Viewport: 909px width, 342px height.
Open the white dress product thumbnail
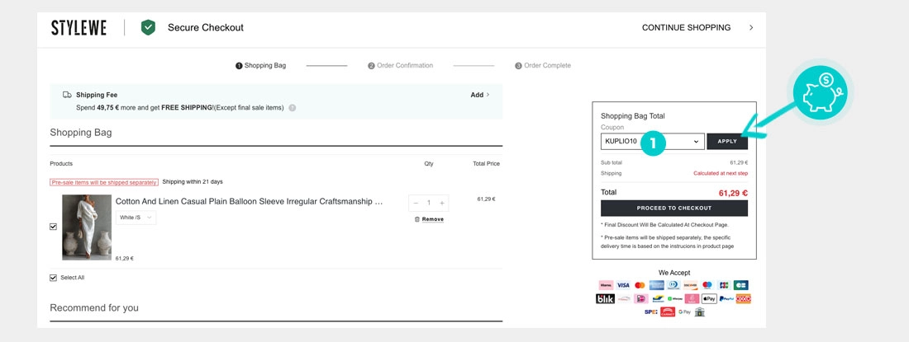point(87,227)
